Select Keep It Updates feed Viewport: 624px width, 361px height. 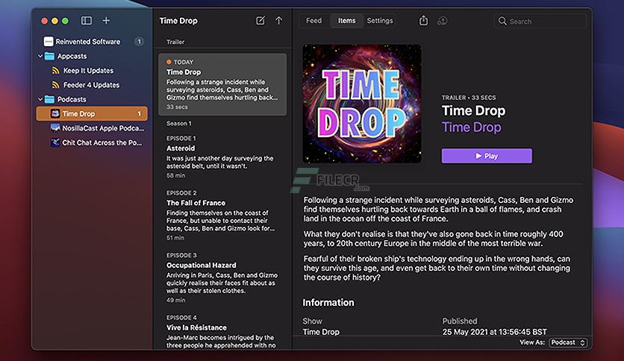coord(93,71)
